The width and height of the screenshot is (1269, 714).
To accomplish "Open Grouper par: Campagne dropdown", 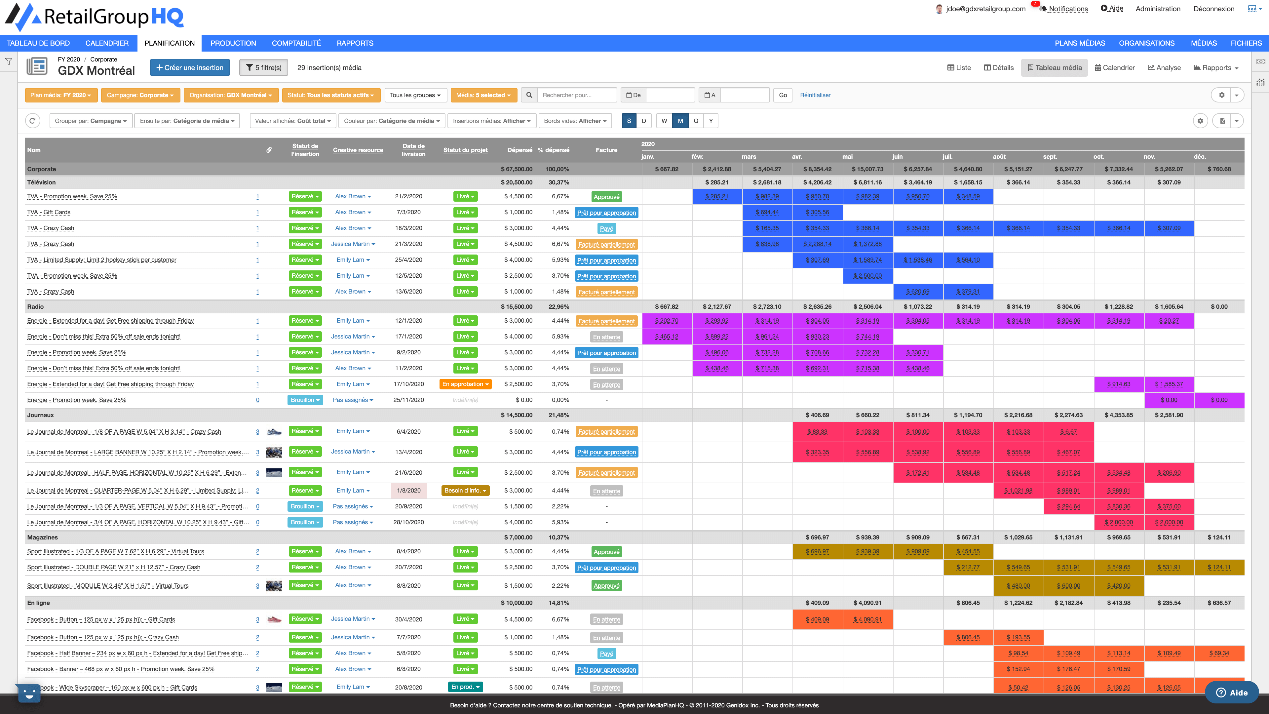I will (x=91, y=121).
